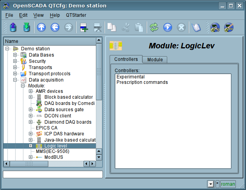Start cyclic refresh with play icon
The height and width of the screenshot is (190, 246).
(168, 27)
